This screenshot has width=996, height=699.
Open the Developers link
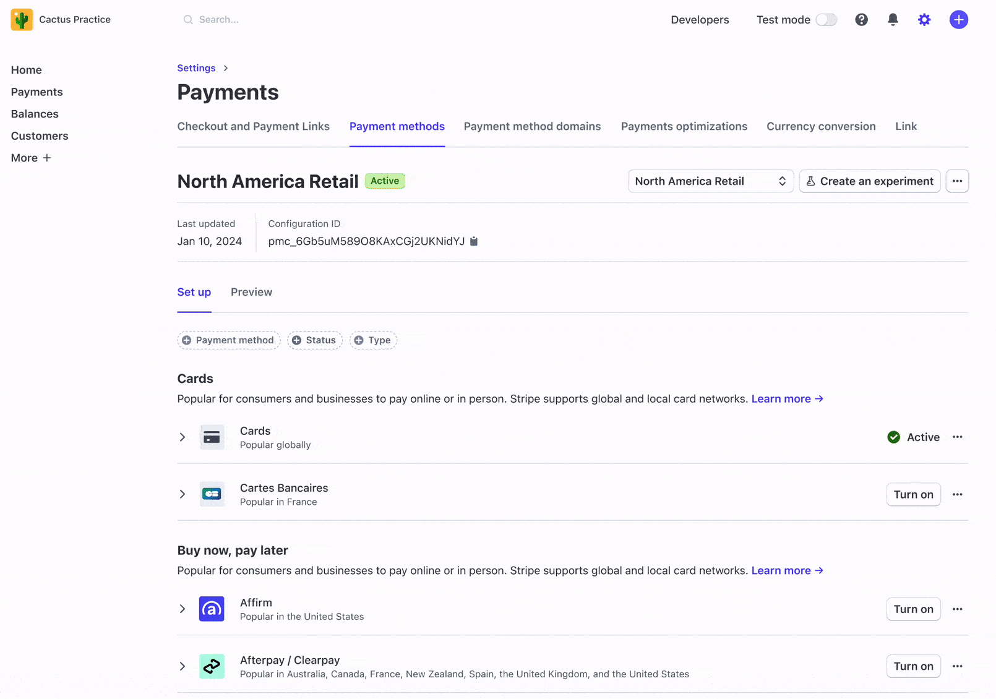pos(700,20)
